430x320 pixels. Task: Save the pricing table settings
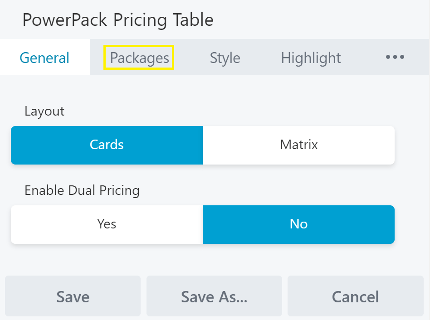(x=73, y=296)
